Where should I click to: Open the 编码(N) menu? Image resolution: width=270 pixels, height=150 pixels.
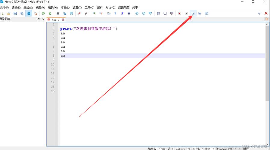pos(53,7)
